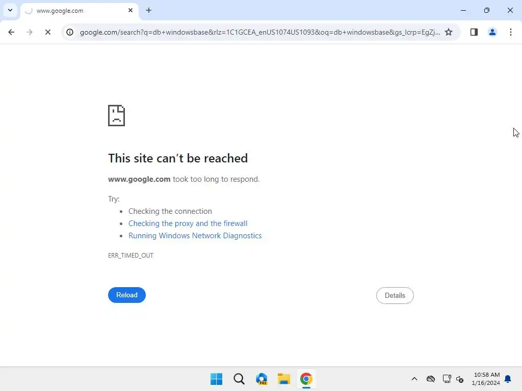View site information icon in address bar
The width and height of the screenshot is (522, 391).
(x=69, y=32)
